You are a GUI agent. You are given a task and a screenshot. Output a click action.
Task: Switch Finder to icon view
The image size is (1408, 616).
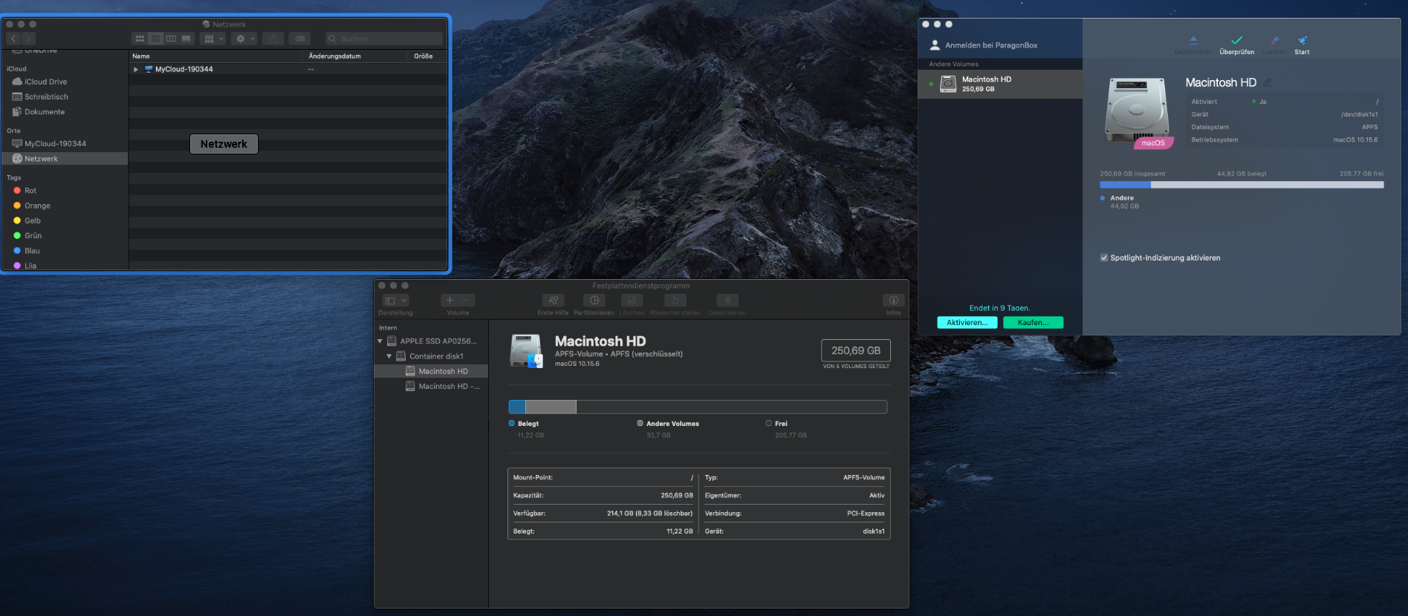coord(140,39)
